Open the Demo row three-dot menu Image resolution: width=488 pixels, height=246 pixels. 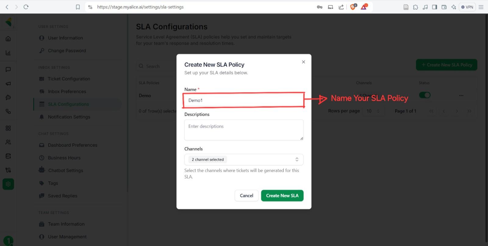pos(461,96)
